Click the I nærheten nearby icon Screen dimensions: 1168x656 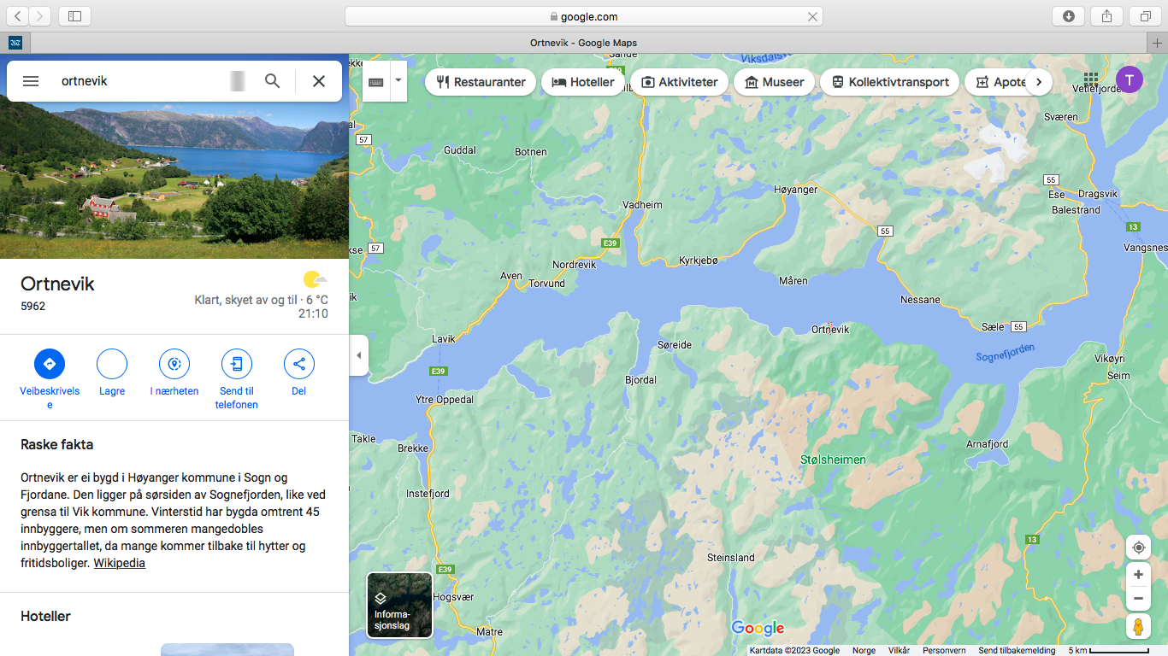pos(174,364)
